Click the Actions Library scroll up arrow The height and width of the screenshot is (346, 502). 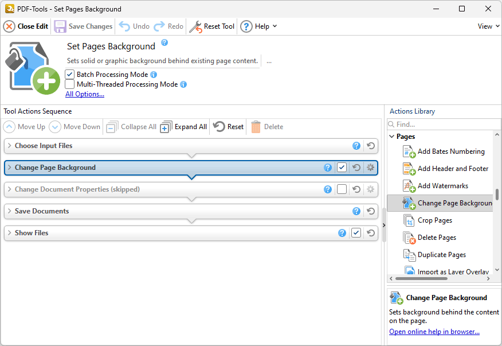pos(497,135)
